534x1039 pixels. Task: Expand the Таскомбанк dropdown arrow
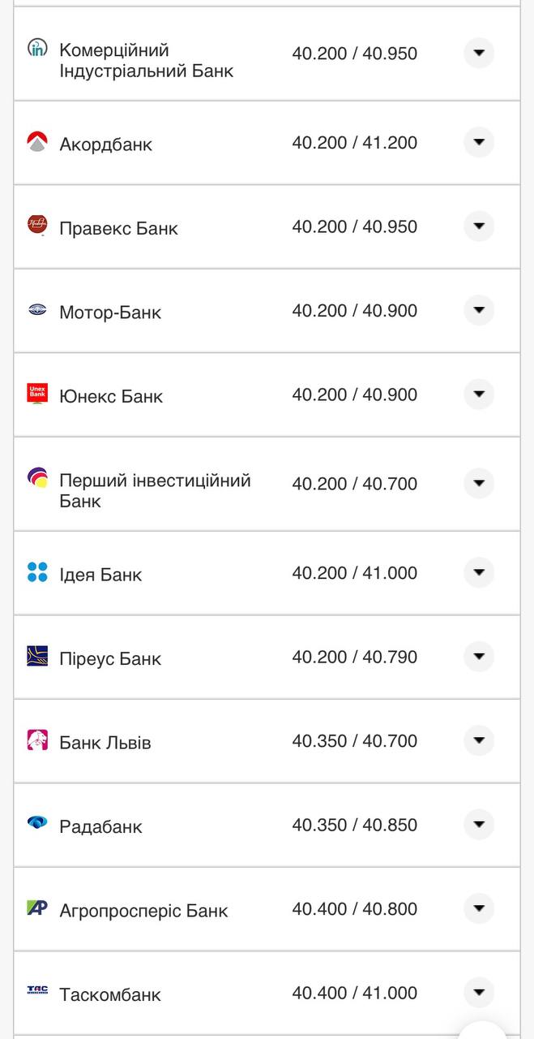[x=479, y=992]
